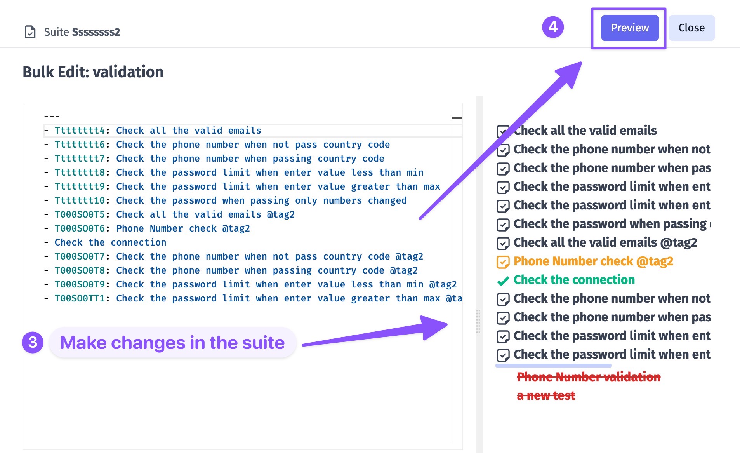The height and width of the screenshot is (453, 740).
Task: Open 'Check the connection' test in preview
Action: pyautogui.click(x=574, y=280)
